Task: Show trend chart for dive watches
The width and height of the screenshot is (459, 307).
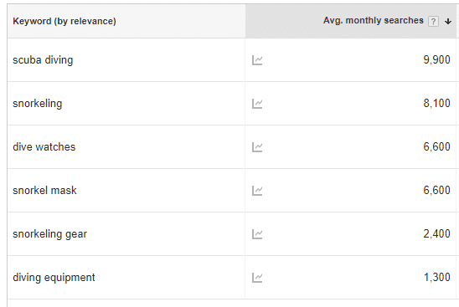Action: coord(257,147)
